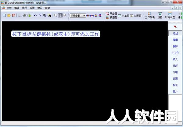Click the green export image icon
183x127 pixels.
[29, 16]
